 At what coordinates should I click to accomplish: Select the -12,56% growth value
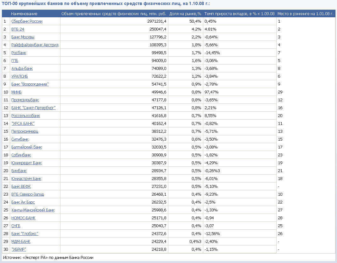click(x=212, y=233)
